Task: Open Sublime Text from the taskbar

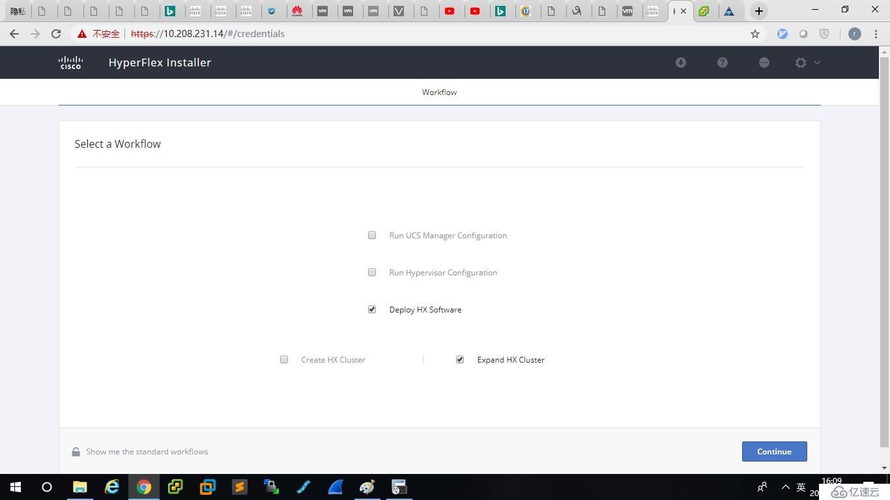Action: (240, 487)
